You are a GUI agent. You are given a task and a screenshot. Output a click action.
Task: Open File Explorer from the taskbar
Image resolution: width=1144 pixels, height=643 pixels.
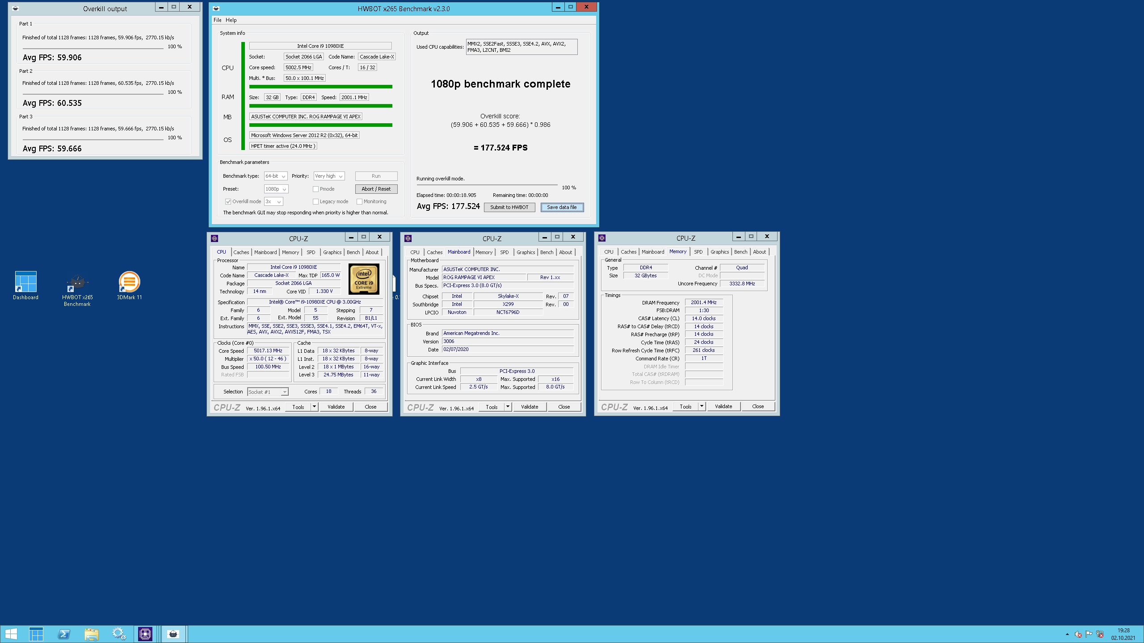92,634
